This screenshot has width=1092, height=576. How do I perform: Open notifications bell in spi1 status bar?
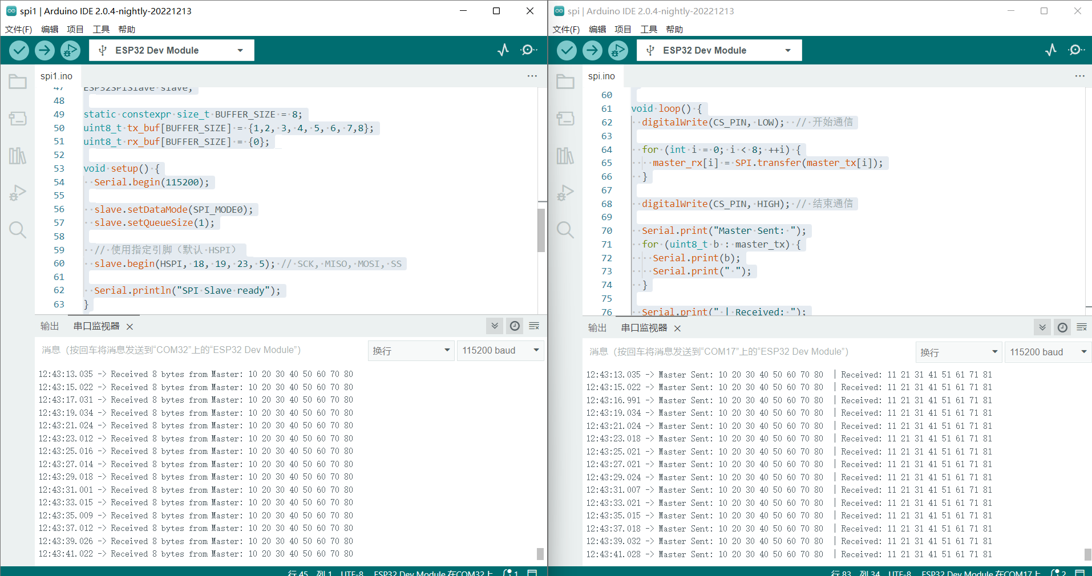tap(511, 572)
